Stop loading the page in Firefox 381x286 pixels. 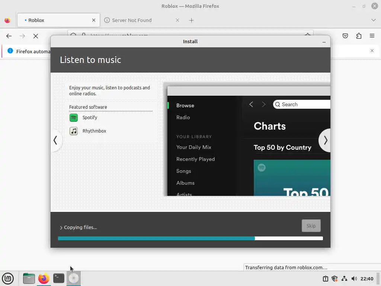click(36, 36)
